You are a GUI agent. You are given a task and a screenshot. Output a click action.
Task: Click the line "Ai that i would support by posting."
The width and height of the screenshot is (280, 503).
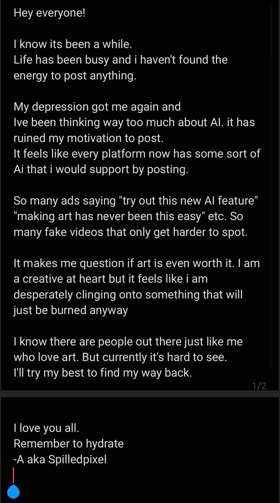[101, 169]
